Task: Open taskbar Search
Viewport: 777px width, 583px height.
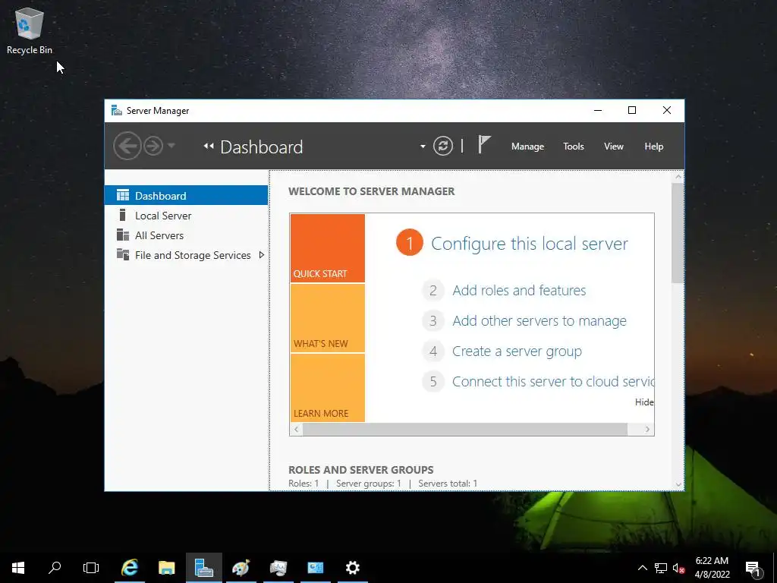Action: [55, 568]
